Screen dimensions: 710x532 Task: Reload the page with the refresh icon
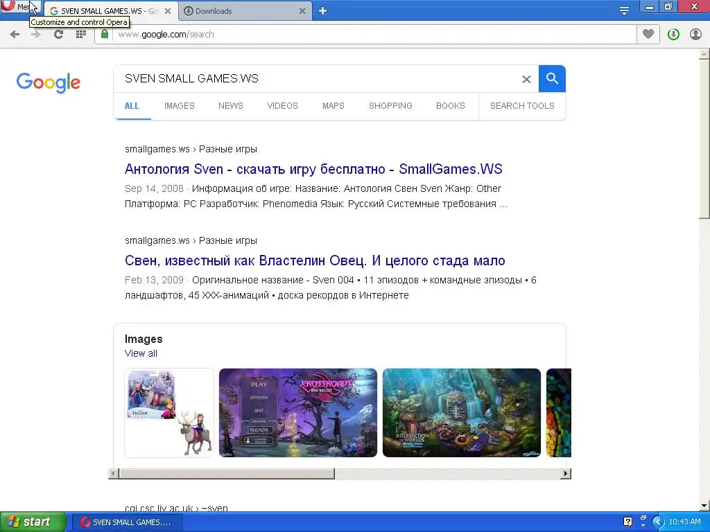58,35
